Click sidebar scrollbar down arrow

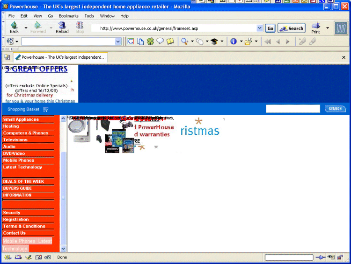click(x=63, y=249)
